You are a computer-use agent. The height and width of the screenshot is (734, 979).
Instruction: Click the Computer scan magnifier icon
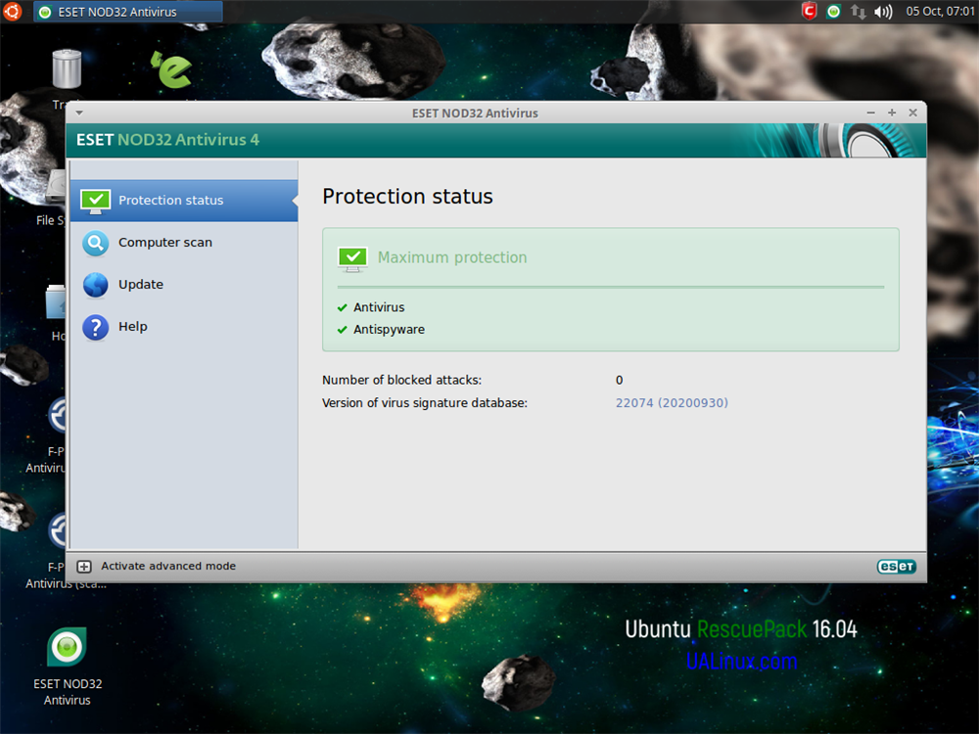96,244
